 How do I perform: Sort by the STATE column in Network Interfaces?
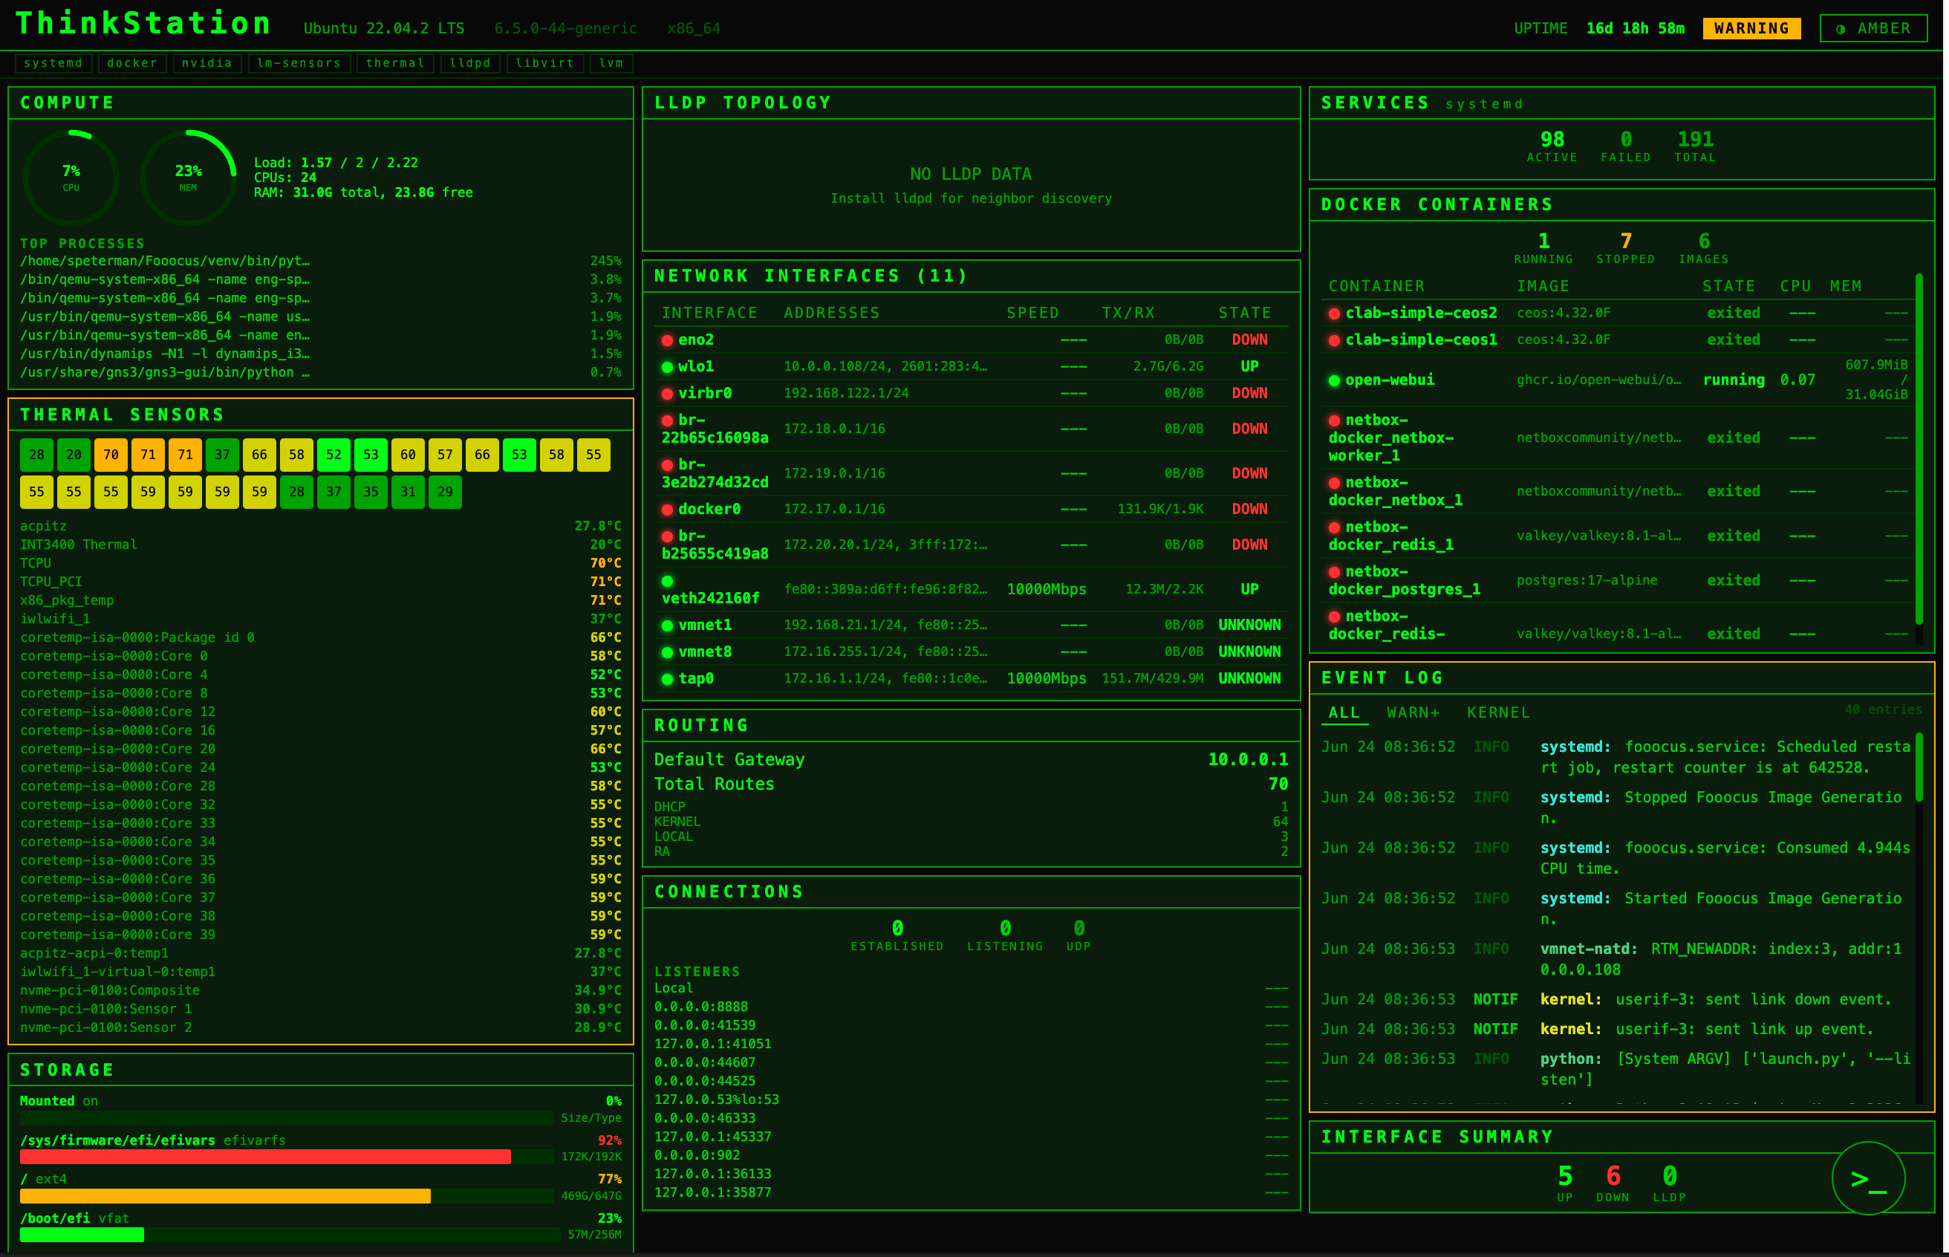click(1245, 314)
